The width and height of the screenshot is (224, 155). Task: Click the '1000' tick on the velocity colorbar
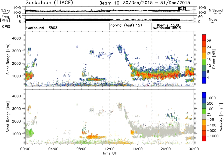(211, 98)
